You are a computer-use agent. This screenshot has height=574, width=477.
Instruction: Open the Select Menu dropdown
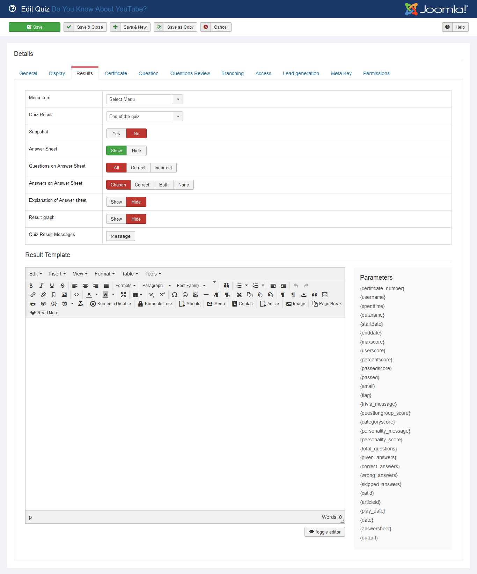[144, 99]
